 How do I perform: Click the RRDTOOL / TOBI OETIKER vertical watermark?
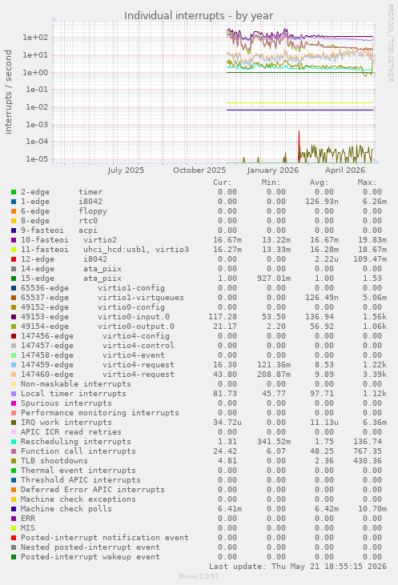pos(390,43)
